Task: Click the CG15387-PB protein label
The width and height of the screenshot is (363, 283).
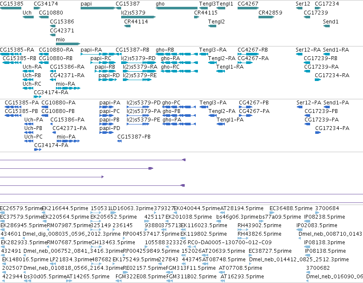Action: coord(134,137)
